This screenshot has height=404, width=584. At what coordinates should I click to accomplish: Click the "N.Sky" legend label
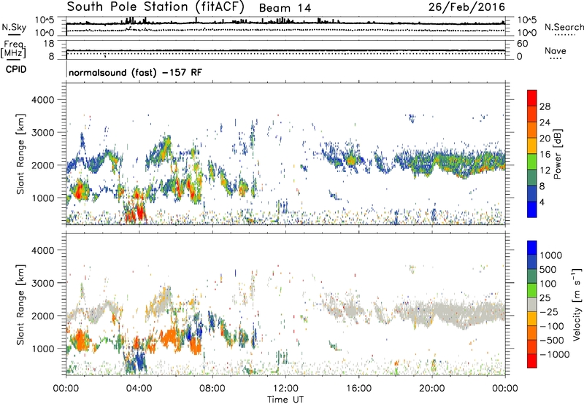(x=14, y=27)
